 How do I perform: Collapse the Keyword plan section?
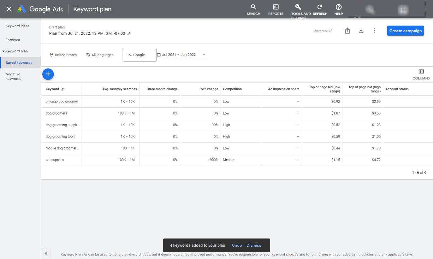(x=3, y=51)
